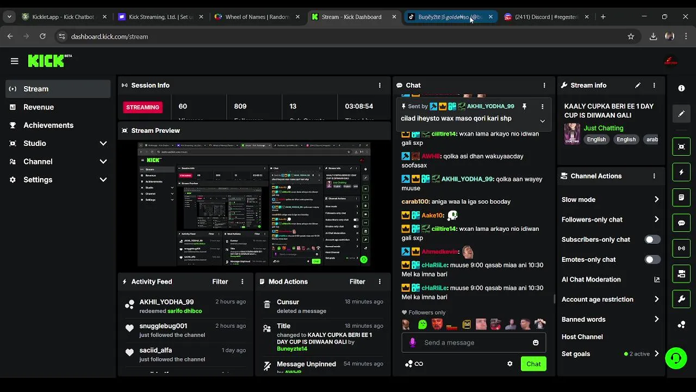Screen dimensions: 696x392
Task: Open Mod Actions three-dot menu
Action: 380,282
